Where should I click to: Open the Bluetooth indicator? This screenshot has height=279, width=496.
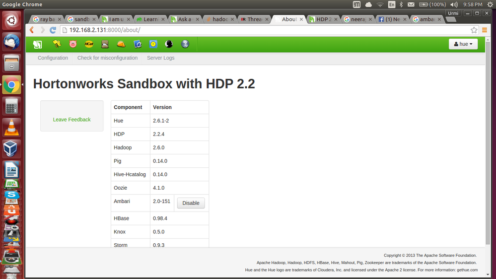pos(401,4)
